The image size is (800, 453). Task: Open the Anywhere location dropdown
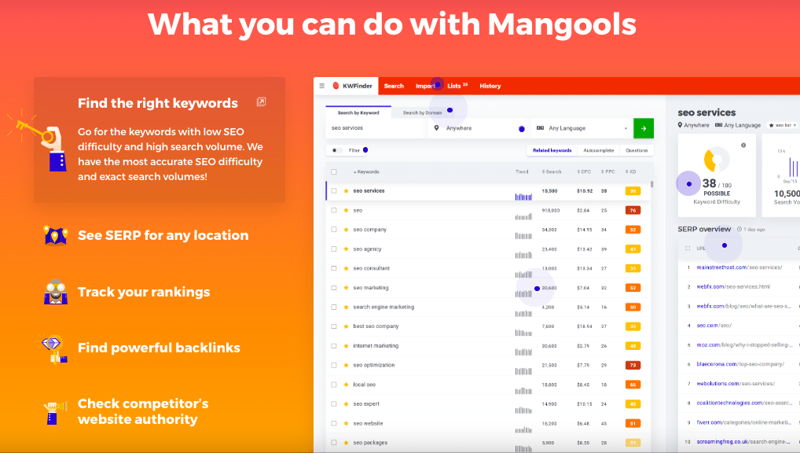(x=479, y=128)
